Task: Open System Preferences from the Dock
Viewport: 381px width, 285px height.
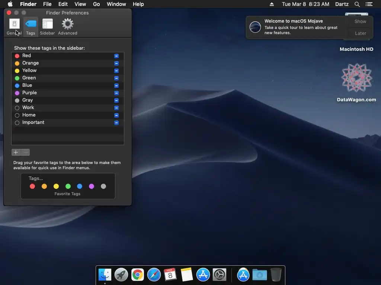Action: pos(220,275)
